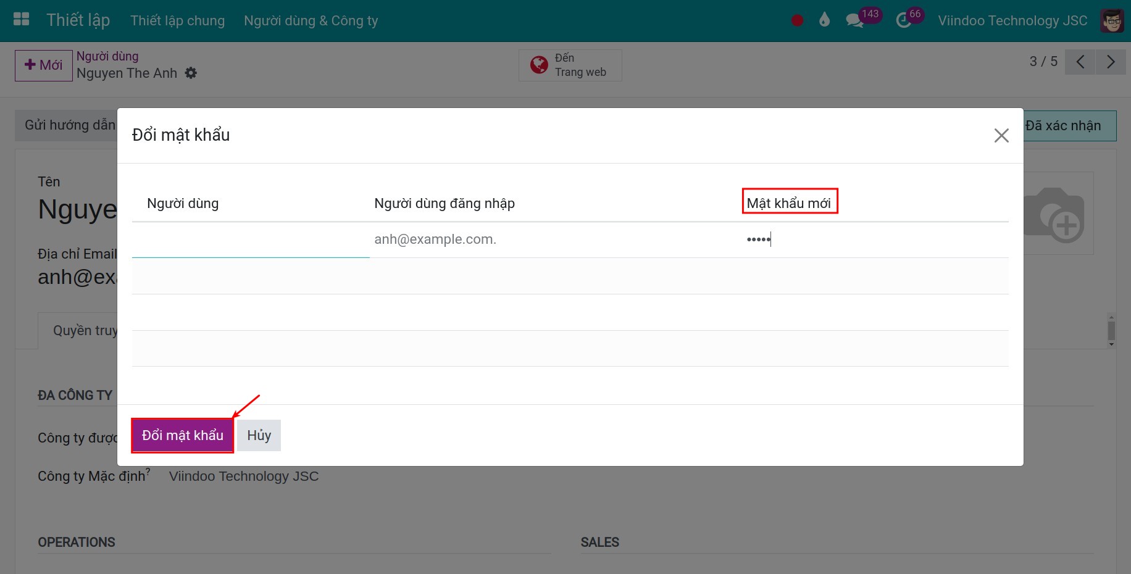1131x574 pixels.
Task: Click Đã xác nhận status button
Action: [1069, 126]
